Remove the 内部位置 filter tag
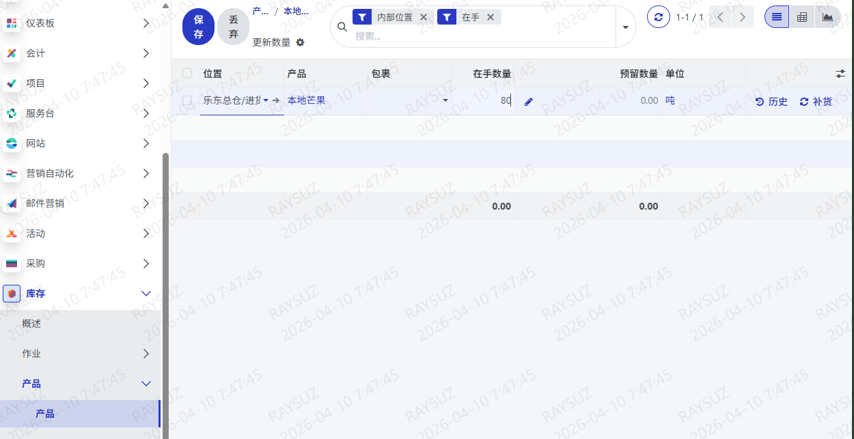This screenshot has height=439, width=854. 424,17
